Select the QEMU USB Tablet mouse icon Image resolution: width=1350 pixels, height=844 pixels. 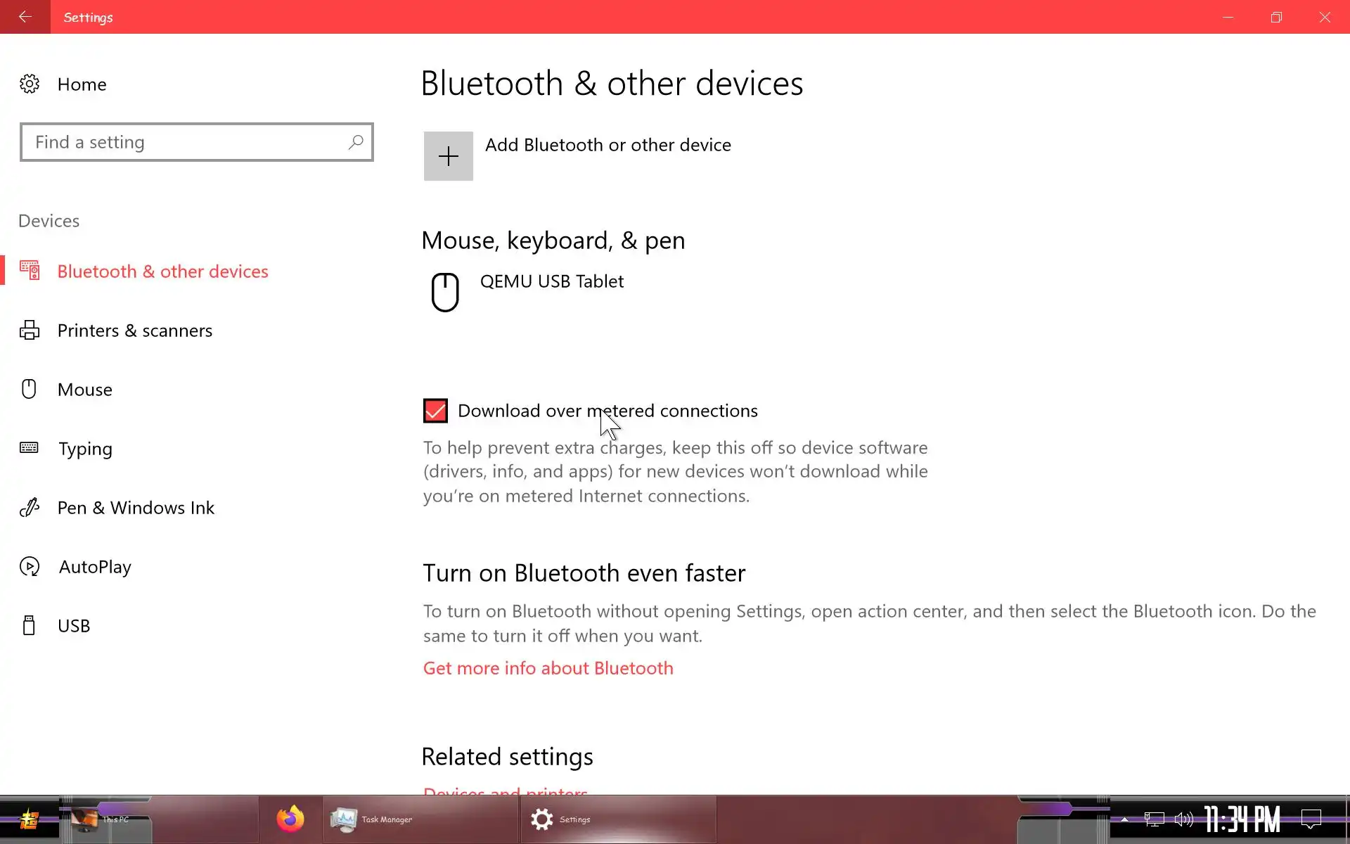[445, 292]
